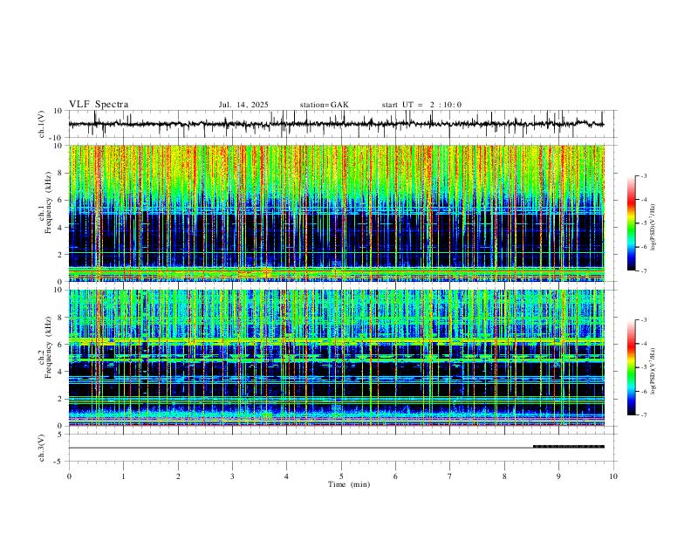Click inside the ch.2 spectrogram panel
This screenshot has height=534, width=691.
click(x=336, y=358)
